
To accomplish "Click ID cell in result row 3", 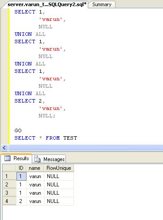I will pos(21,193).
